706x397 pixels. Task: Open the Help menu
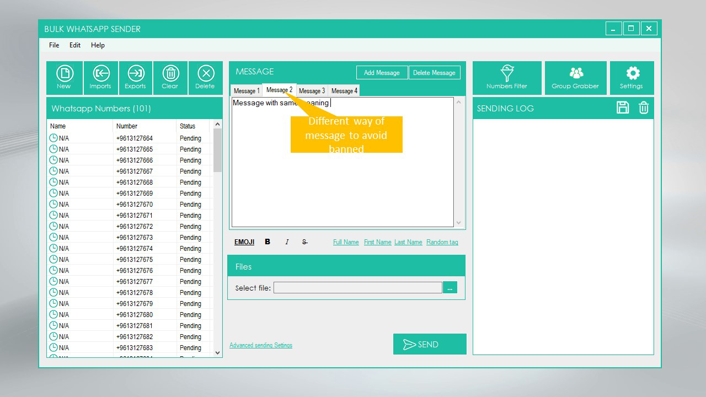tap(98, 45)
